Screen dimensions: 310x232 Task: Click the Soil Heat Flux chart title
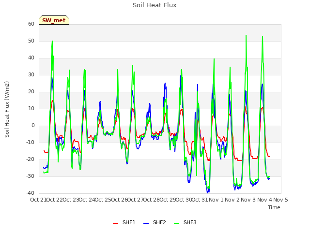155,5
